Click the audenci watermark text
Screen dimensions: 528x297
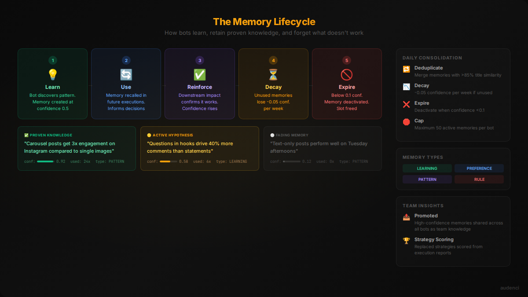509,288
